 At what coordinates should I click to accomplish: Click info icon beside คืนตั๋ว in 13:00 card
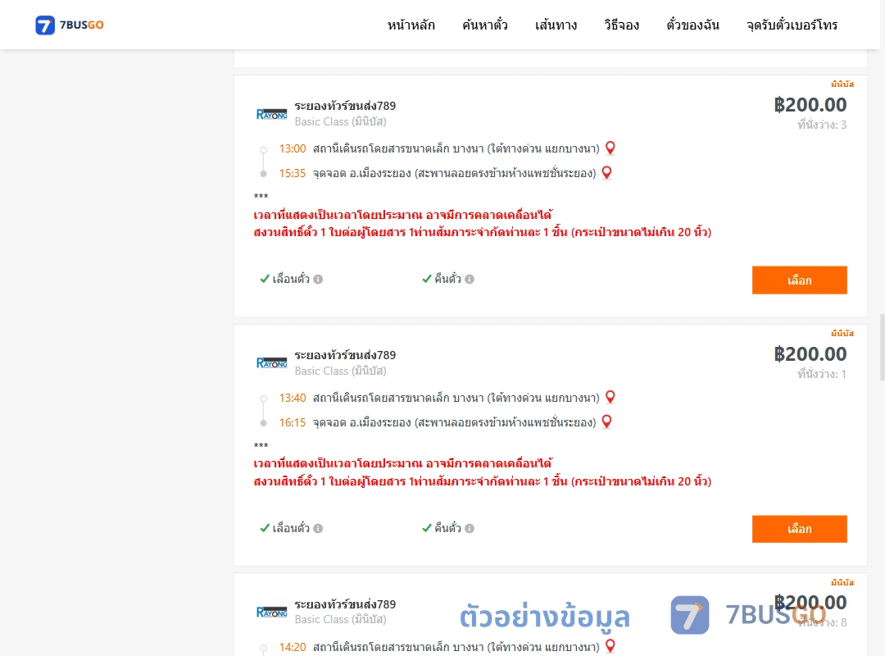pos(470,279)
